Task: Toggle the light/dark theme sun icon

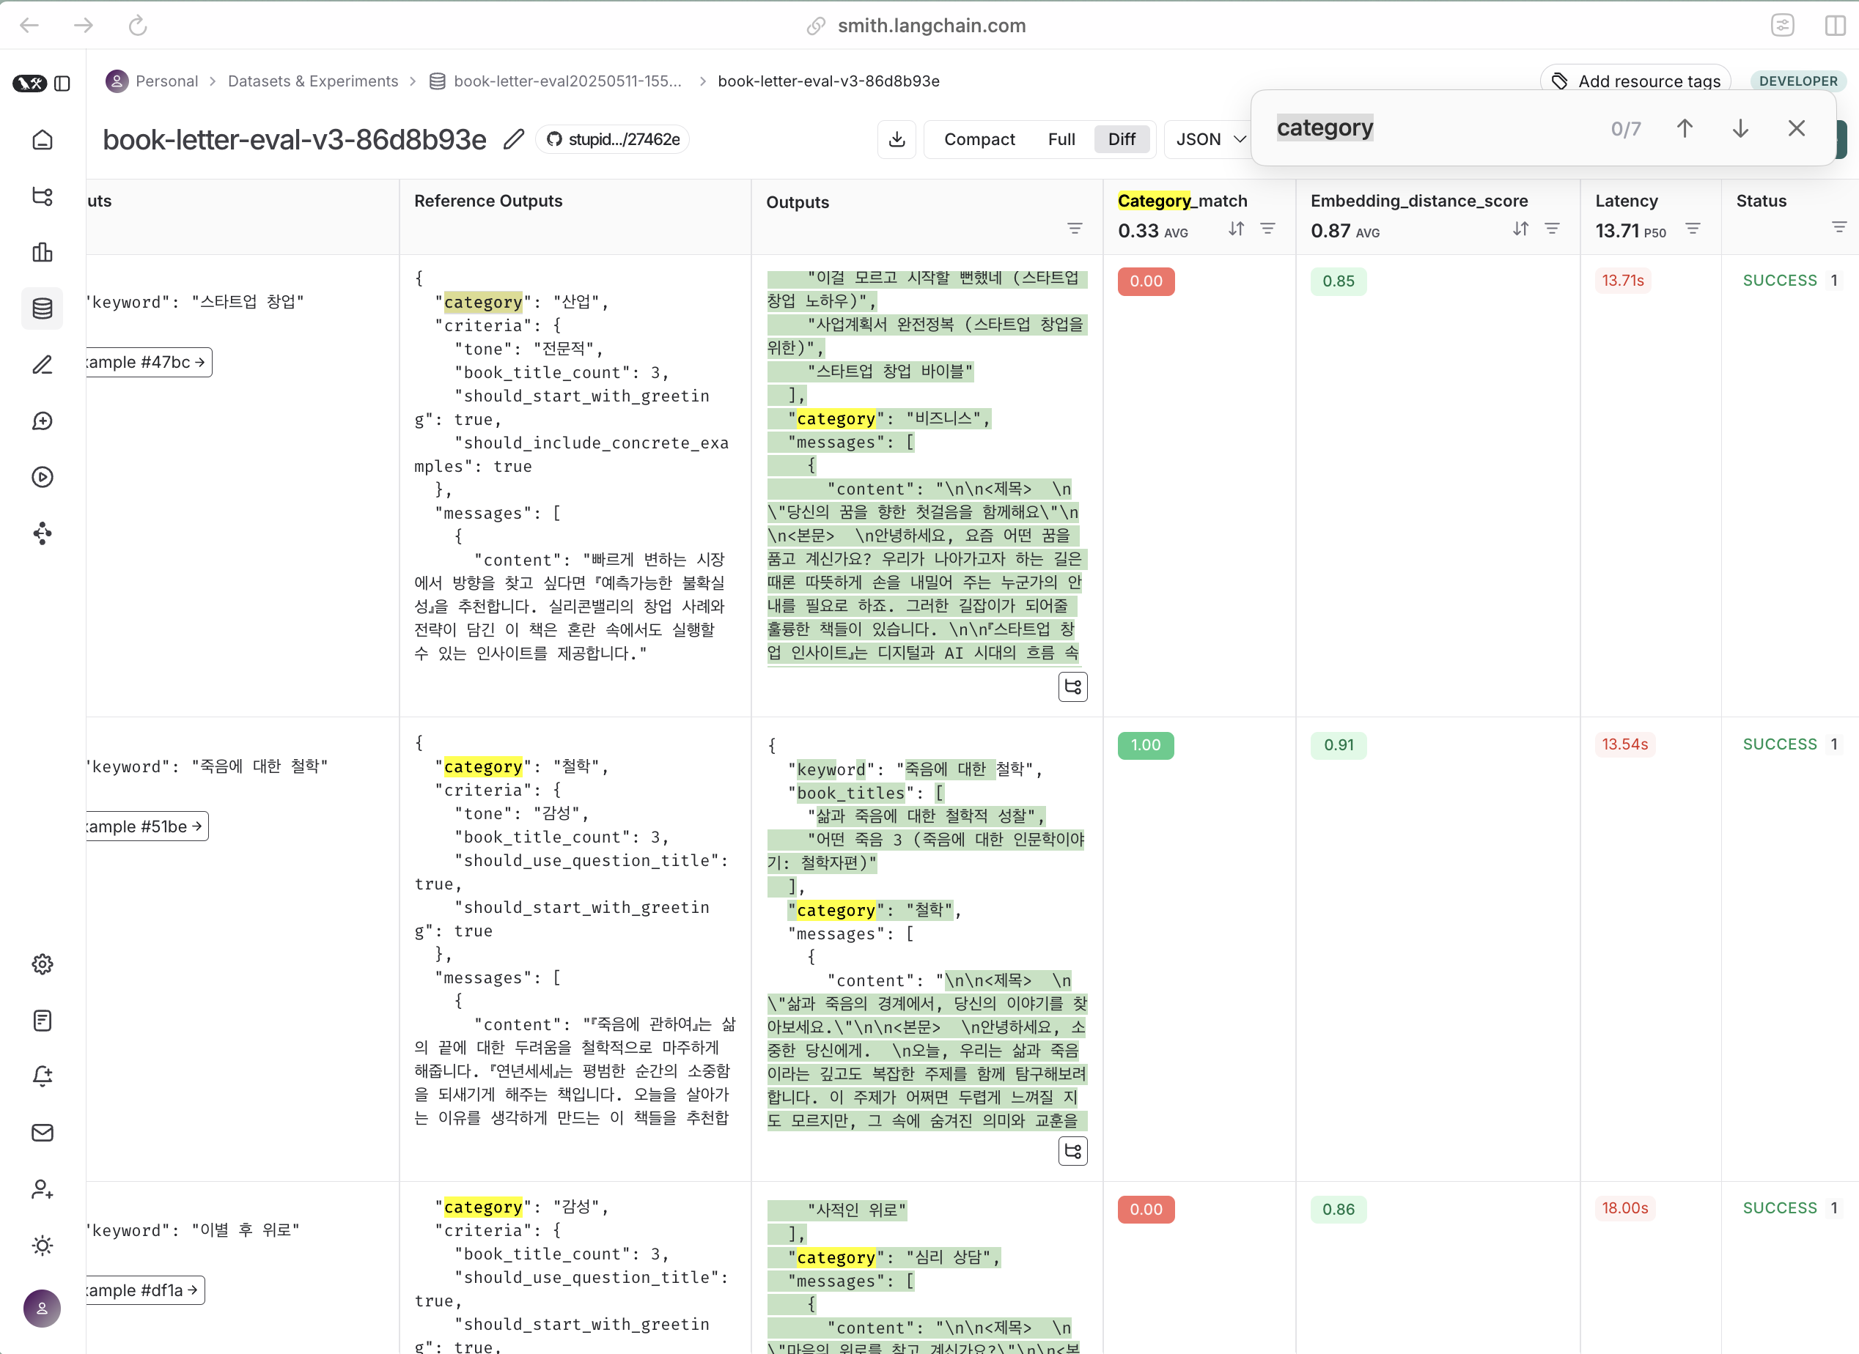Action: (43, 1246)
